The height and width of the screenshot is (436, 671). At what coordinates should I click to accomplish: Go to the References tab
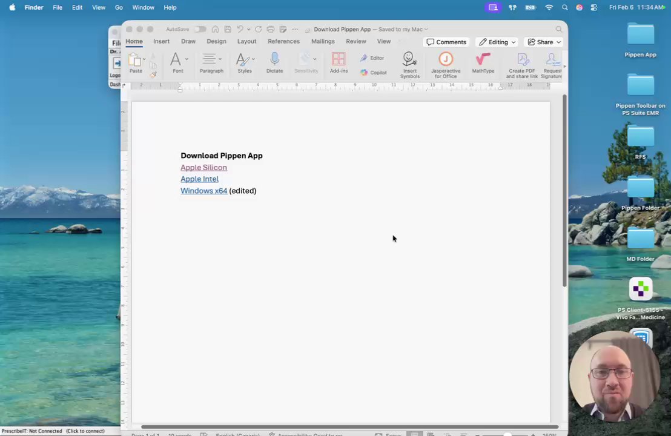[x=283, y=42]
